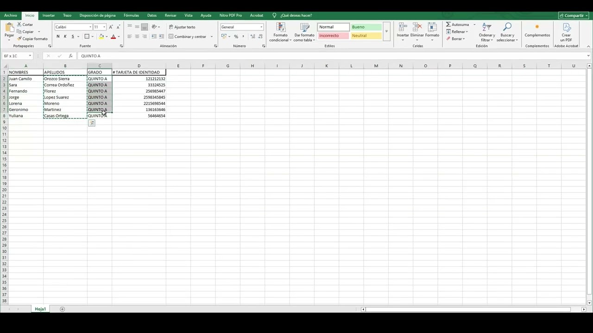Increase font size with the large A
This screenshot has width=593, height=333.
pos(111,27)
